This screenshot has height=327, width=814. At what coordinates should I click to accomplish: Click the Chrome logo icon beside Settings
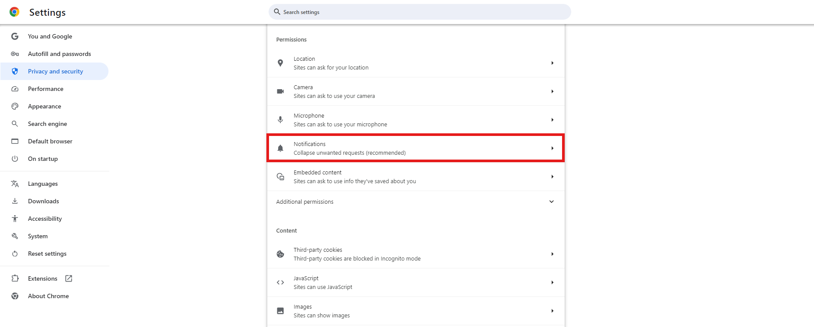[x=14, y=12]
